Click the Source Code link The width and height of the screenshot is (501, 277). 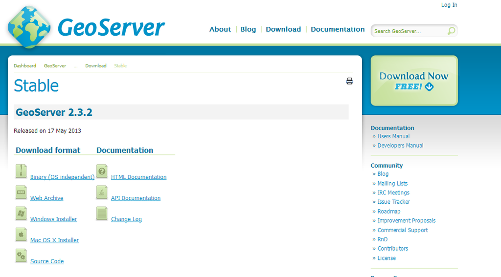[47, 261]
